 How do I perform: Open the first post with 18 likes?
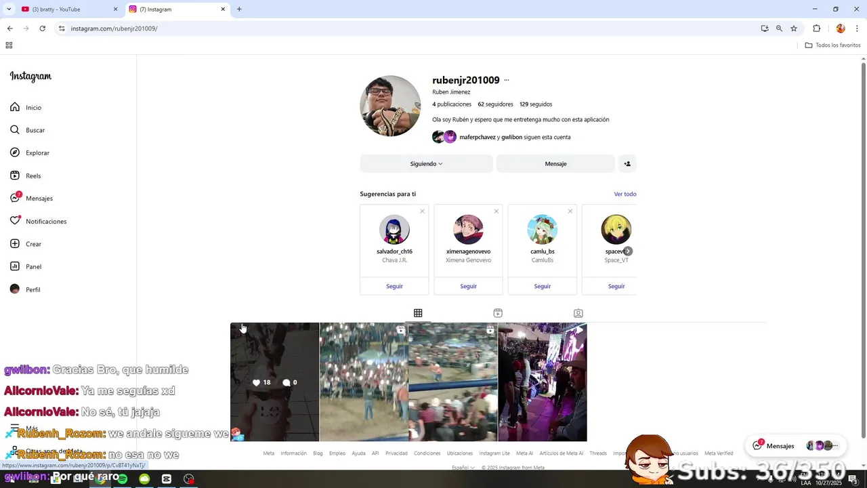274,382
